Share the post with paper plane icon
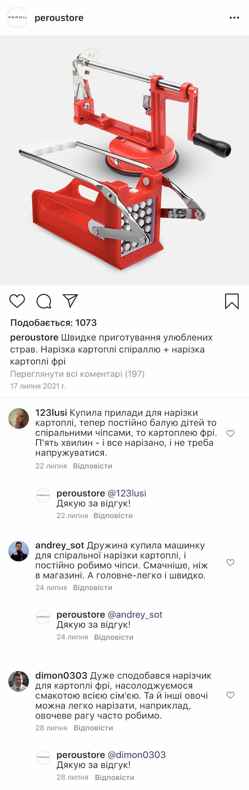This screenshot has width=249, height=790. pyautogui.click(x=70, y=301)
